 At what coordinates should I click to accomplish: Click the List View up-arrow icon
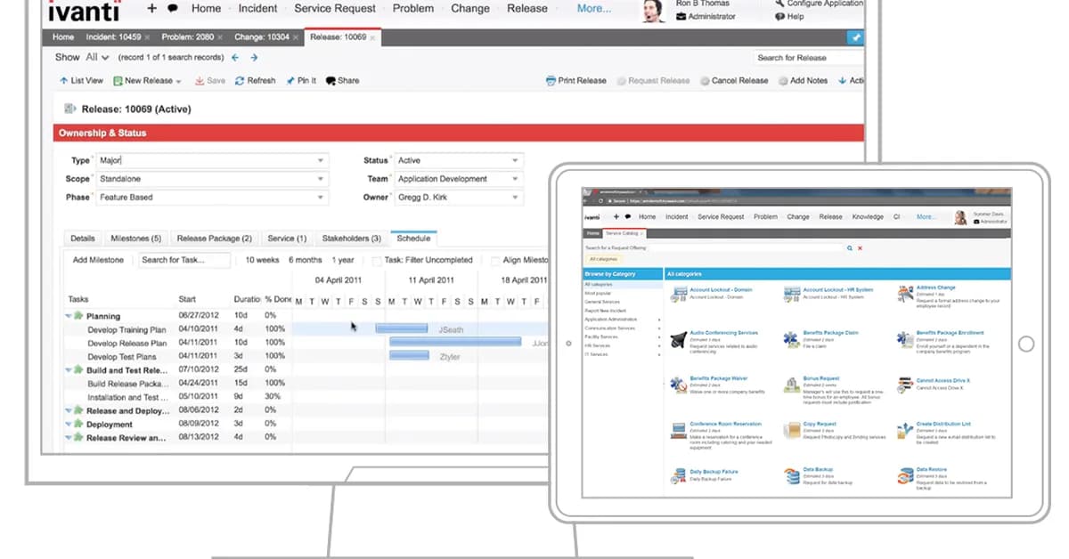tap(64, 81)
